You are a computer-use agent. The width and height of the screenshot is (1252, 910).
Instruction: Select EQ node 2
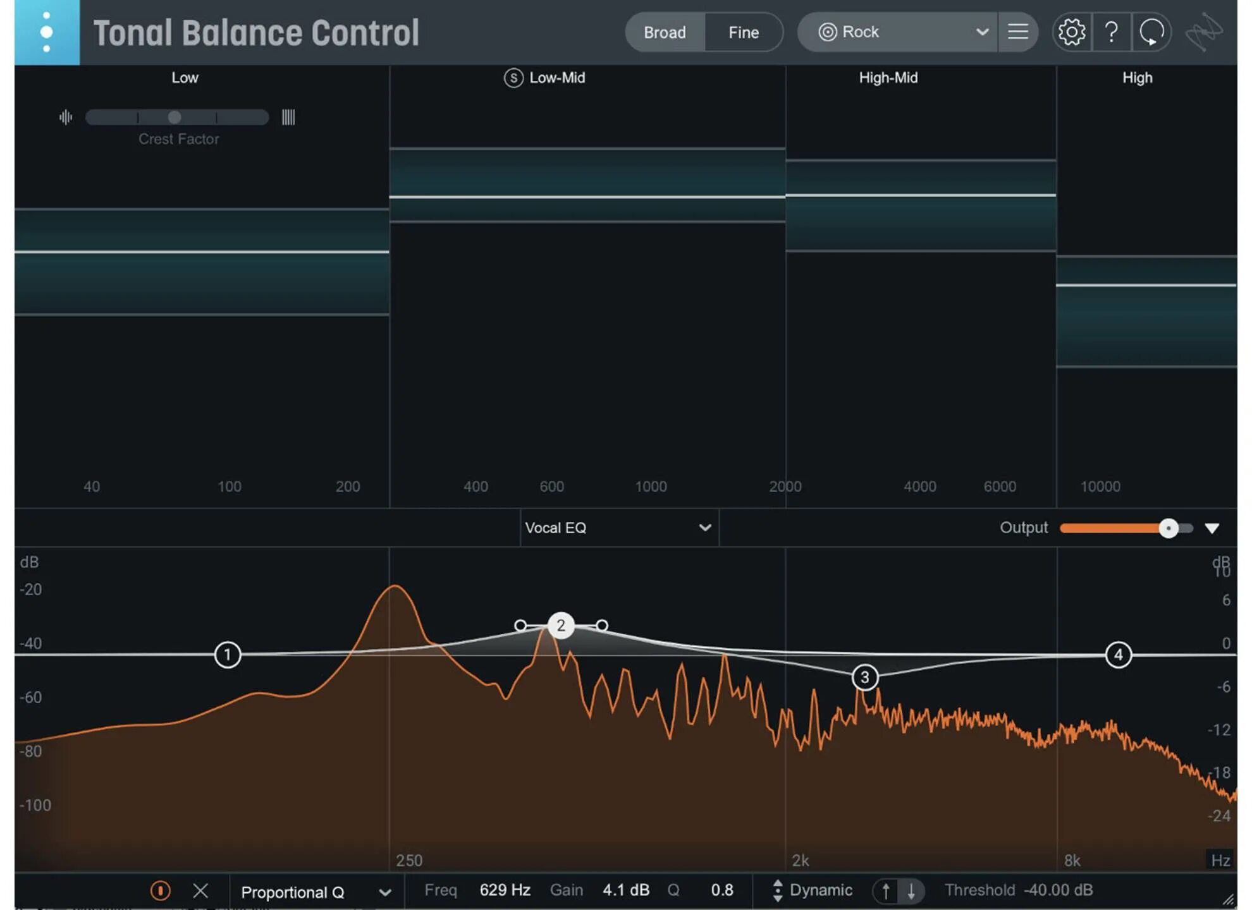(x=561, y=626)
